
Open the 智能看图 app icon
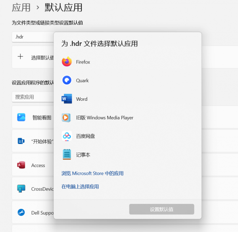(x=21, y=117)
